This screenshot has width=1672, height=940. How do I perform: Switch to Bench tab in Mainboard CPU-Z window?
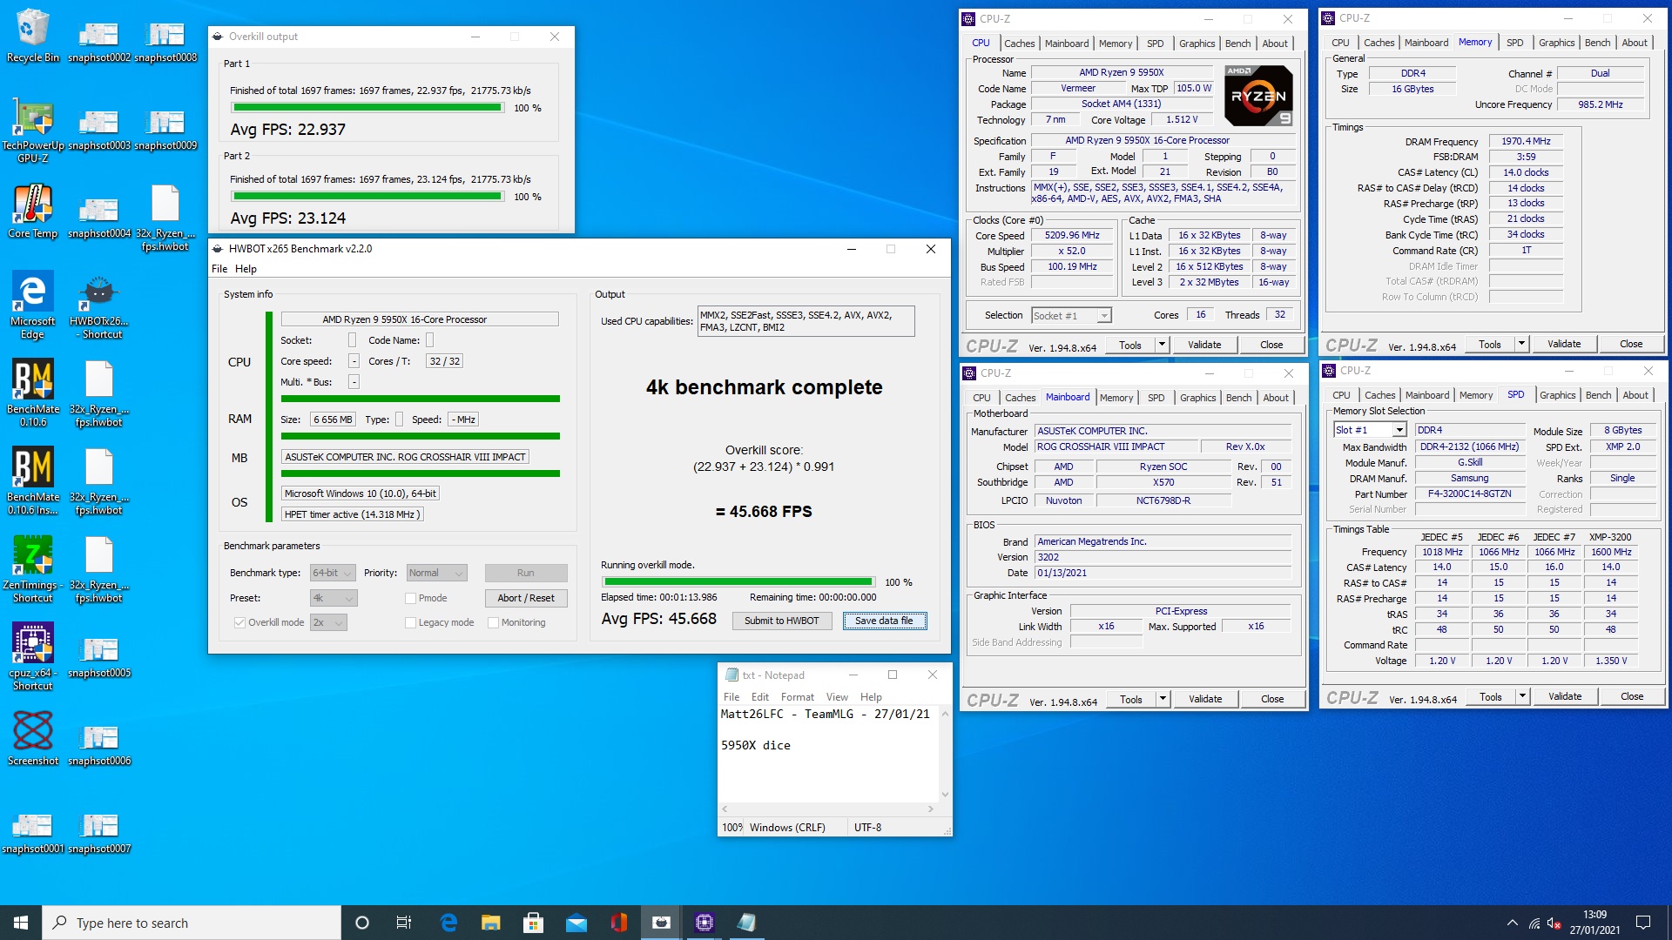pos(1238,398)
